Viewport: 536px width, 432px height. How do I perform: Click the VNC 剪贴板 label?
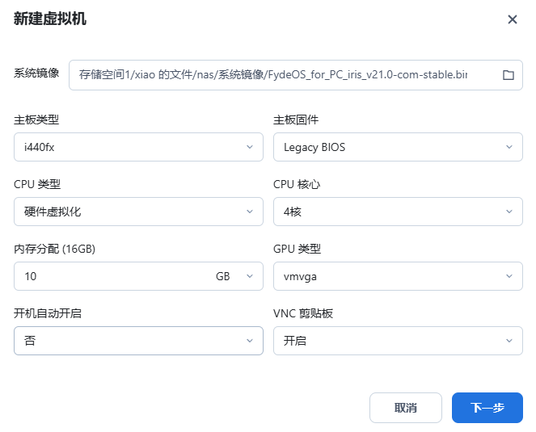(x=303, y=313)
